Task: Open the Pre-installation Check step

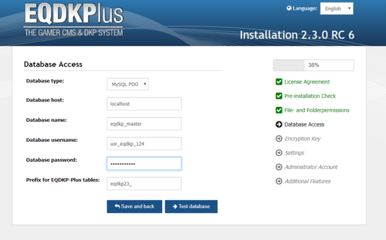Action: [310, 96]
